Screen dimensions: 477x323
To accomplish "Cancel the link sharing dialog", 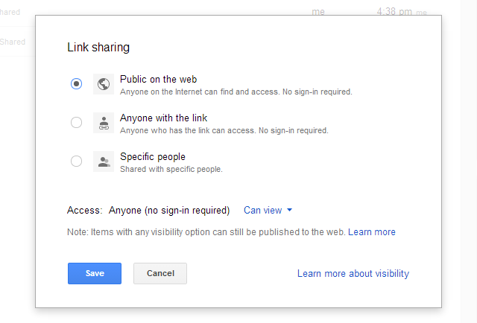I will pyautogui.click(x=160, y=273).
